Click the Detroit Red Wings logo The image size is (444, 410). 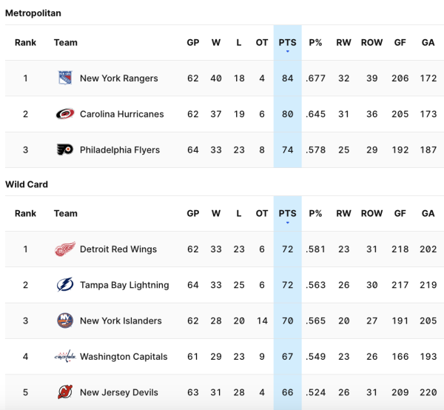point(65,249)
